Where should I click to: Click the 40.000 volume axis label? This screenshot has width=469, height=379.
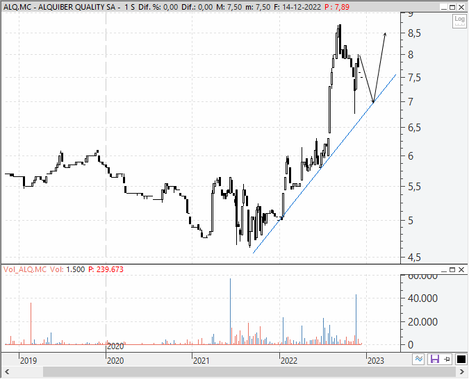tap(422, 298)
